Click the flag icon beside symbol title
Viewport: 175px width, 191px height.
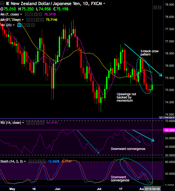click(x=7, y=3)
